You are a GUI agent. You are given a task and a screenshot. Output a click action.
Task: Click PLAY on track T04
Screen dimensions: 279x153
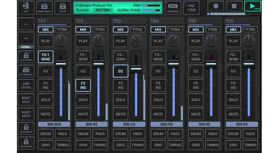coord(158,41)
